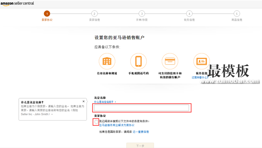
Task: Click the 公司名称和地址 label
Action: (107, 73)
